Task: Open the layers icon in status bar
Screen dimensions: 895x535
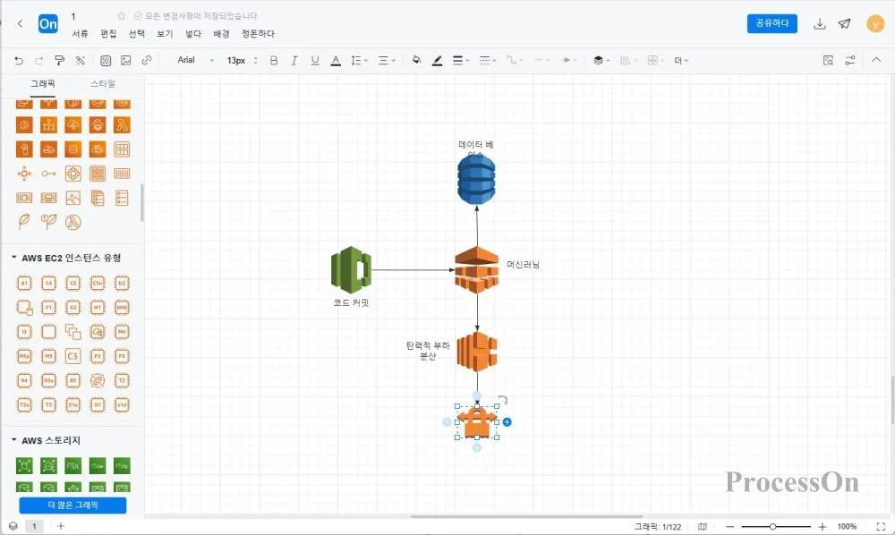Action: pos(13,526)
